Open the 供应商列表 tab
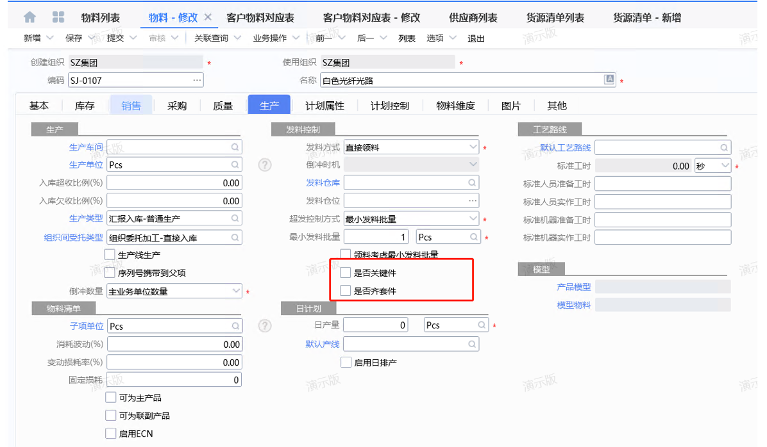Screen dimensions: 767x447 click(473, 18)
